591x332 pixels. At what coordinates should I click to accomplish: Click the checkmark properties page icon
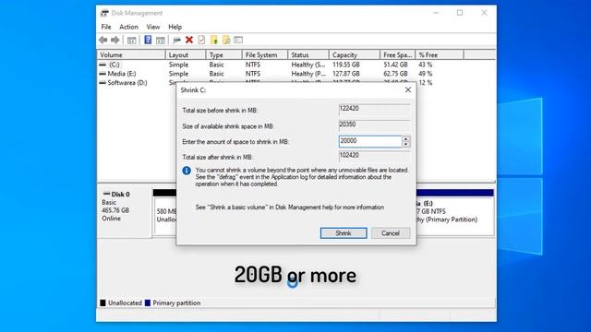[201, 40]
